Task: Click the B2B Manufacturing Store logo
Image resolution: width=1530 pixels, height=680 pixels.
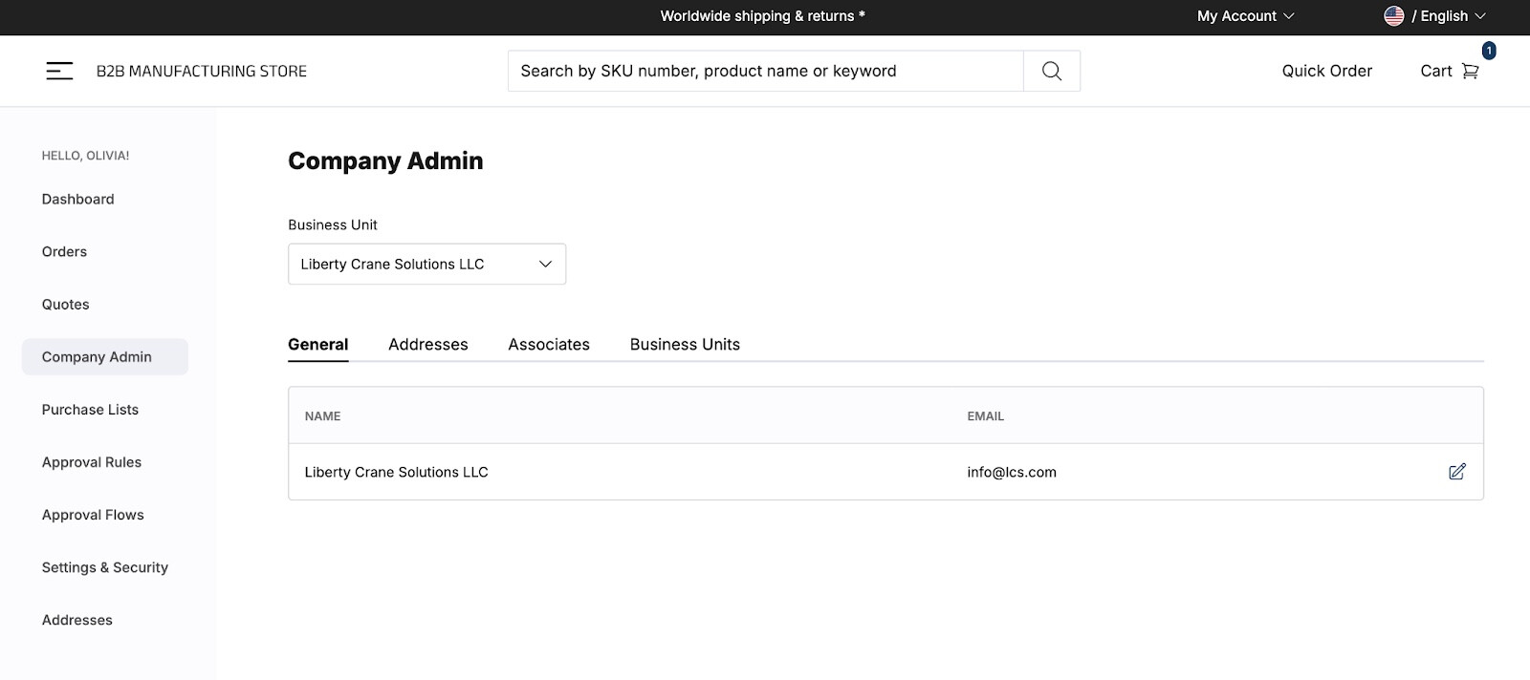Action: point(202,71)
